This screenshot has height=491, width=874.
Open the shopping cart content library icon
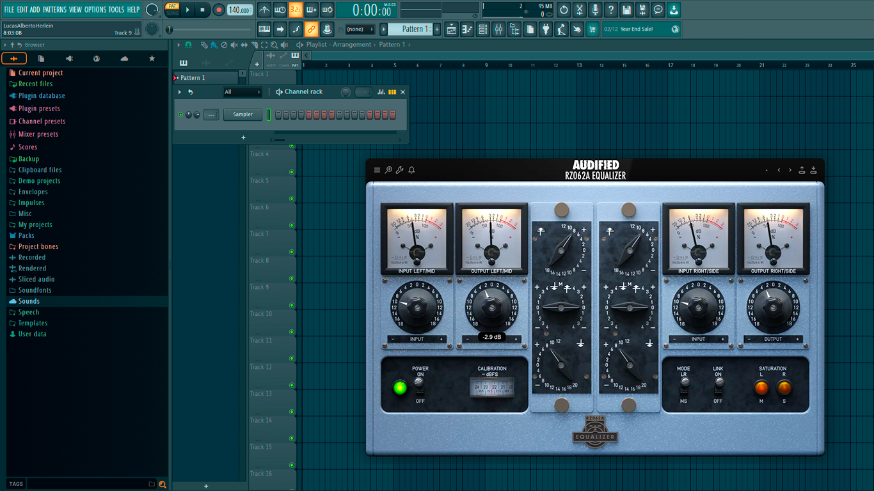tap(592, 29)
